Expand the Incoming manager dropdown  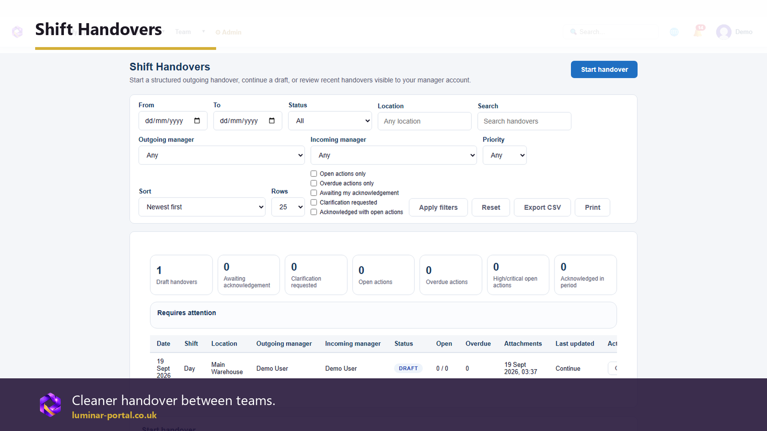pyautogui.click(x=394, y=155)
